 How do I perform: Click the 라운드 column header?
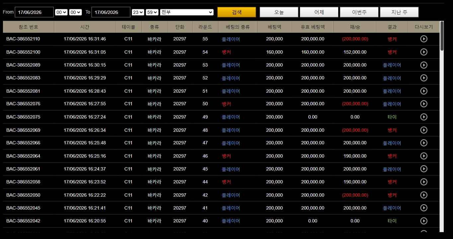205,27
